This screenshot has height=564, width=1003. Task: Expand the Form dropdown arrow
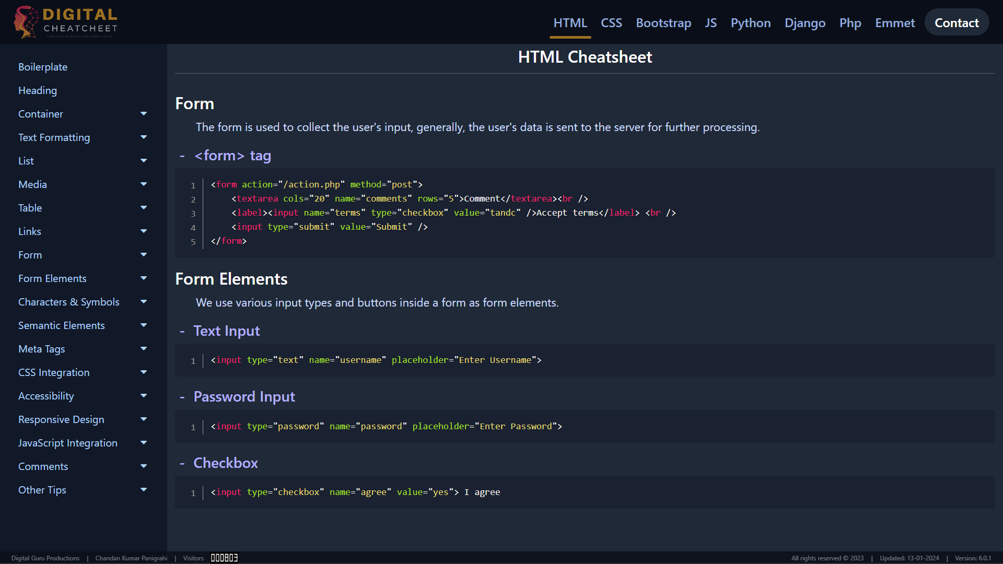[x=144, y=255]
